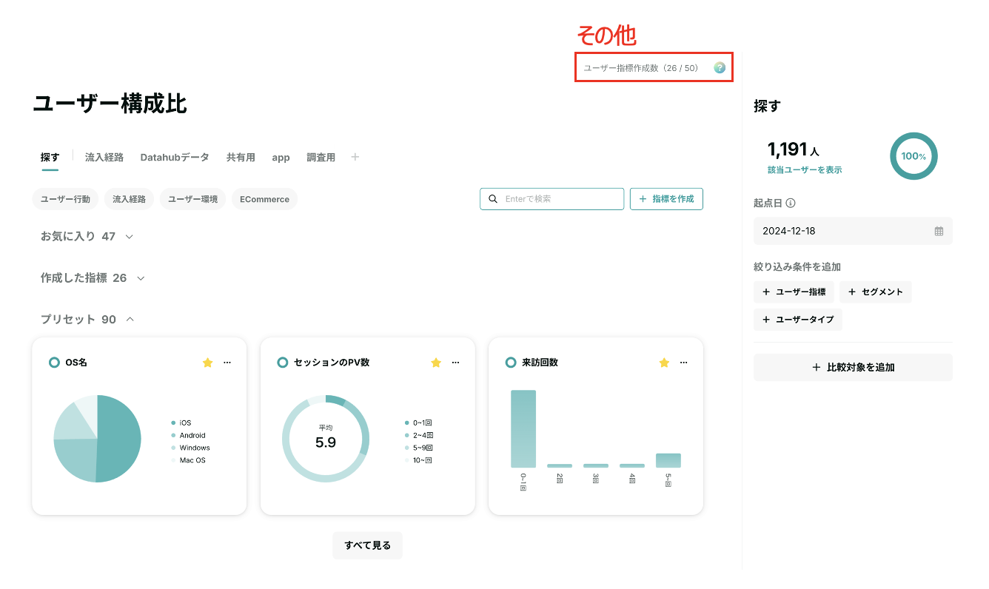Image resolution: width=989 pixels, height=589 pixels.
Task: Toggle favorite star on 来訪回数 card
Action: (x=664, y=363)
